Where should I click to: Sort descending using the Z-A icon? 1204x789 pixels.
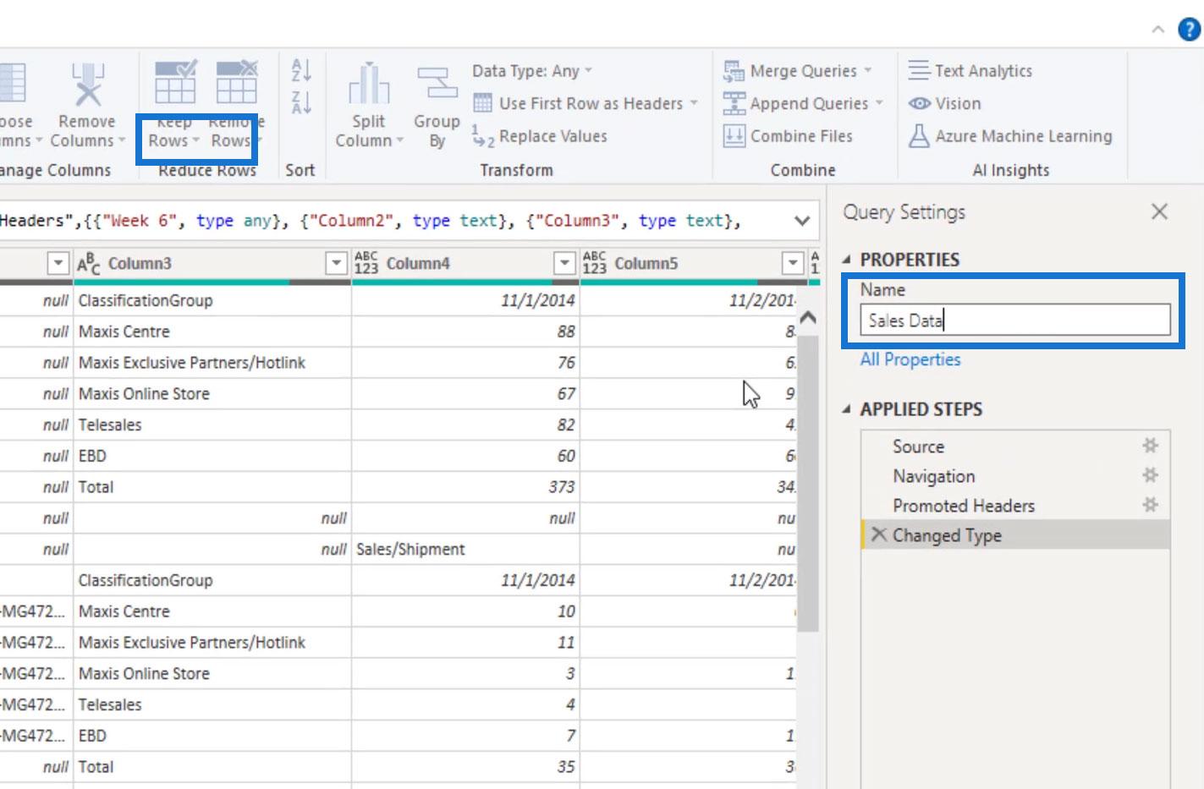point(301,102)
